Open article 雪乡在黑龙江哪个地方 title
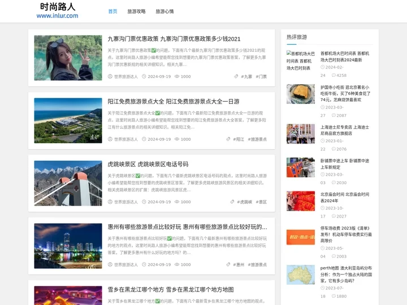Viewport: 407px width, 305px height. point(171,289)
